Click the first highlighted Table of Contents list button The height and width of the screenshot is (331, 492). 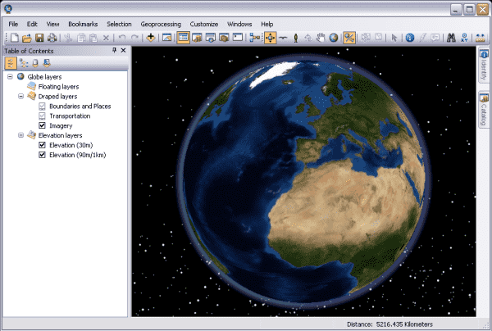point(11,63)
